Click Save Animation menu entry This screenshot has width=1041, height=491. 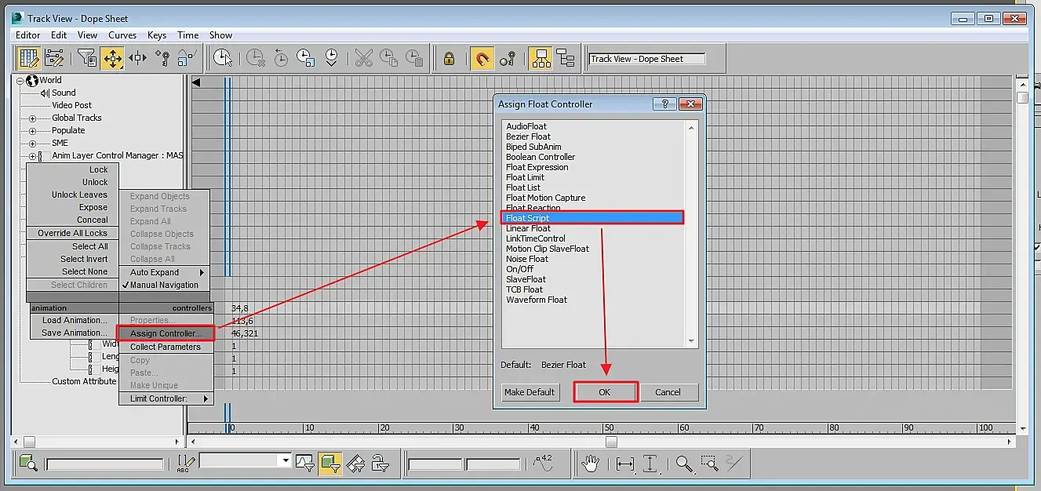pos(74,333)
